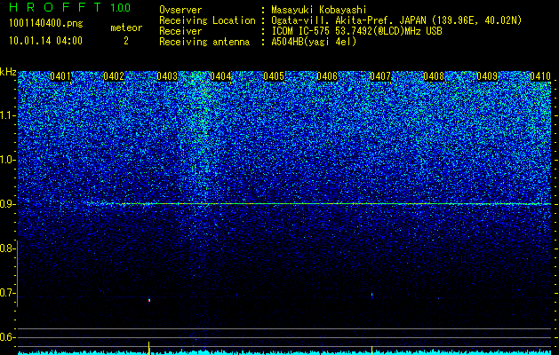Click the 0.8 kHz axis label
Image resolution: width=559 pixels, height=355 pixels.
coord(7,248)
